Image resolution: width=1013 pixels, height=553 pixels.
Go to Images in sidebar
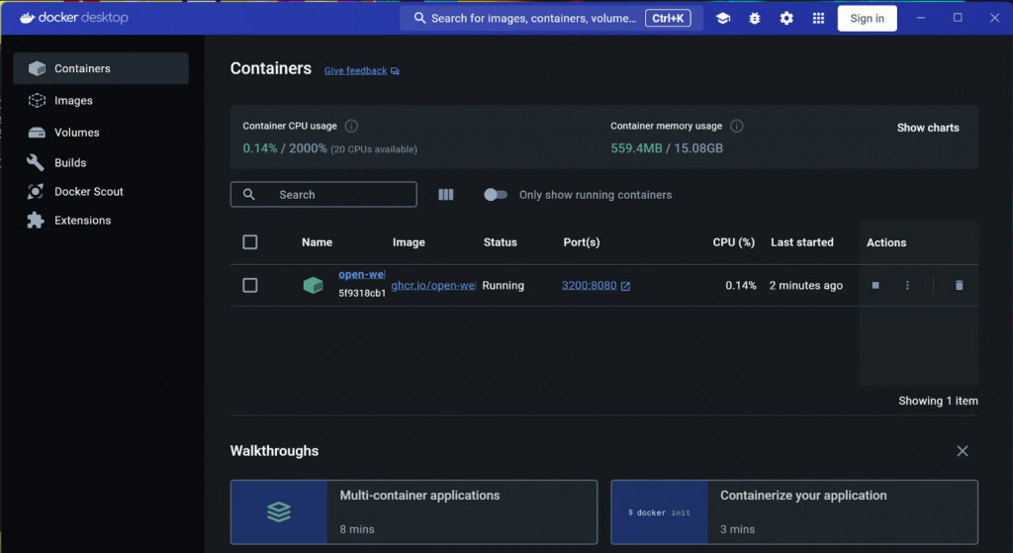(101, 100)
